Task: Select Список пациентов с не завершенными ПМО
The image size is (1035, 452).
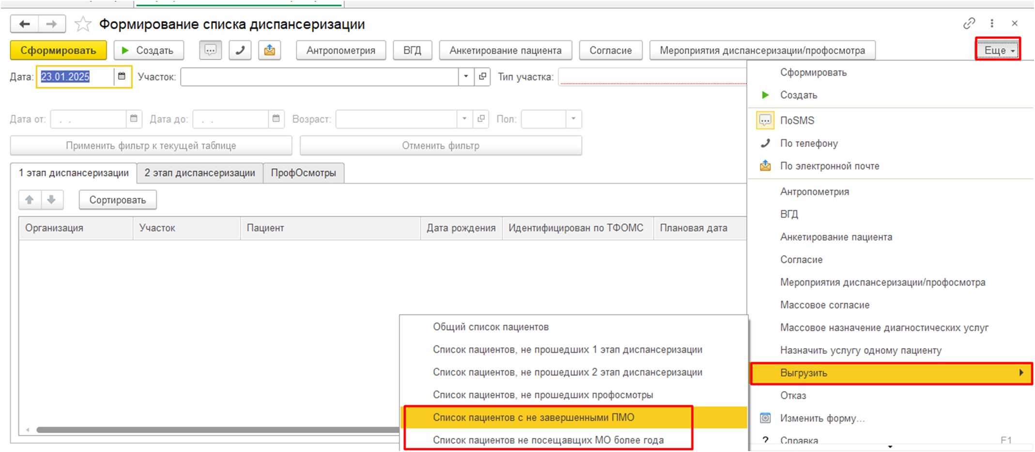Action: [x=533, y=417]
